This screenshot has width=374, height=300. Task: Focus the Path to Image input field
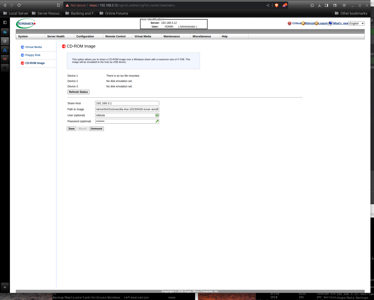click(x=127, y=109)
